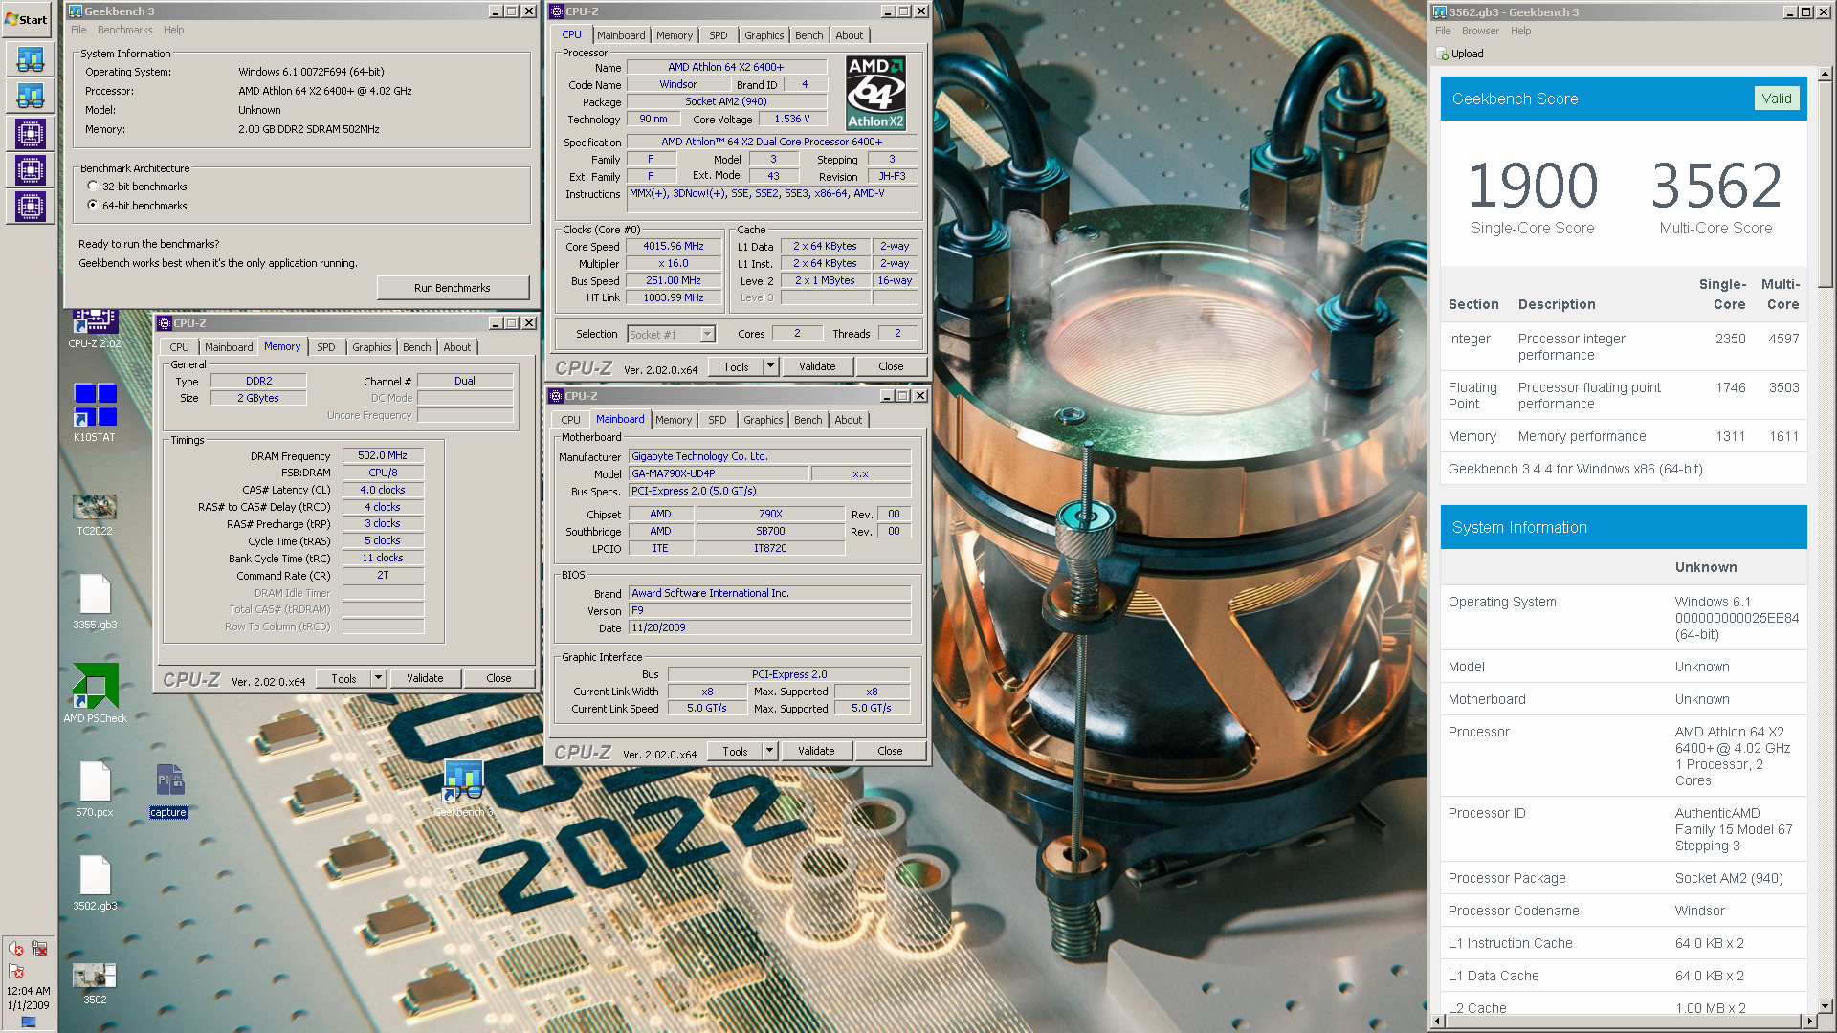The height and width of the screenshot is (1033, 1837).
Task: Click the taskbar clock showing 12:04 AM
Action: coord(28,999)
